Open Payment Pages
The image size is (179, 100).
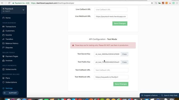12,56
